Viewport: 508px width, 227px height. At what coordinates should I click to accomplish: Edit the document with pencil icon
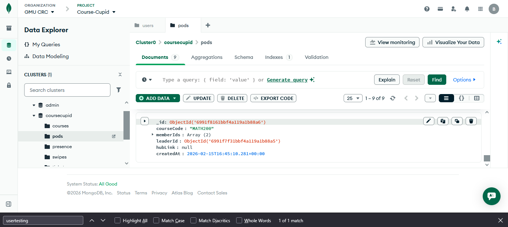(x=429, y=121)
